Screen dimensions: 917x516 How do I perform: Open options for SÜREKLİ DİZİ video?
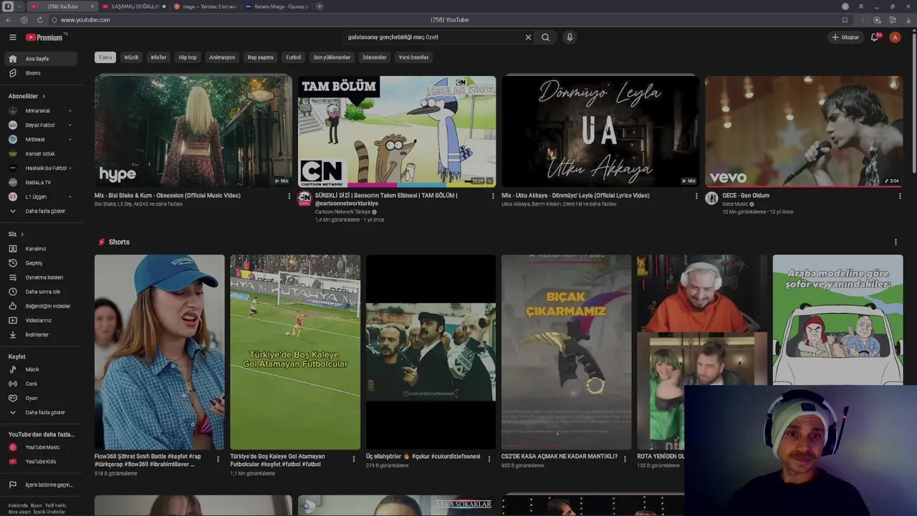[x=493, y=196]
